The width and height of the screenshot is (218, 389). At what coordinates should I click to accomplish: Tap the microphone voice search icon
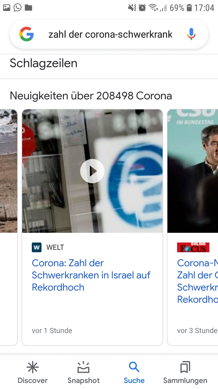191,34
